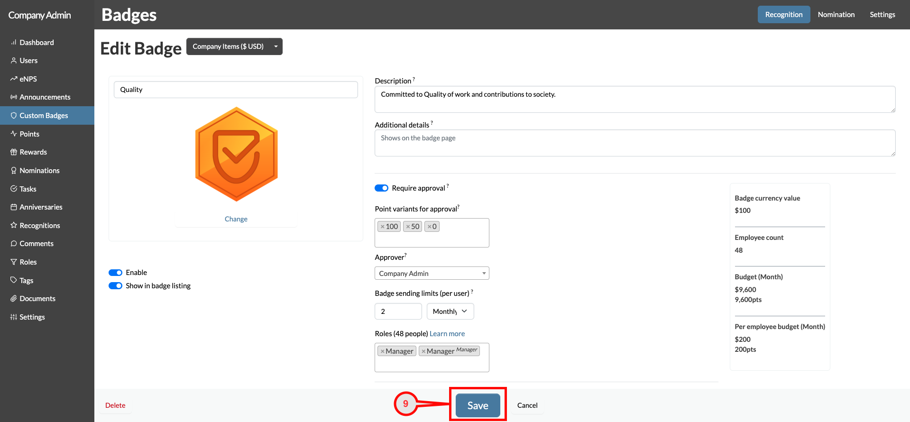Click the badge sending limit number field

[398, 312]
